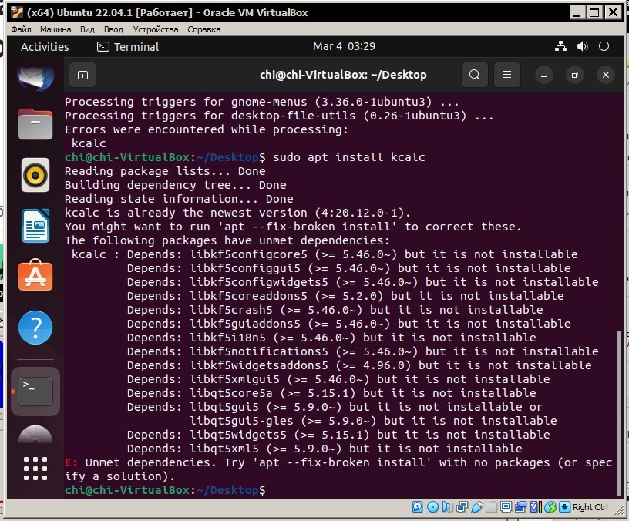Click the recording status indicator
629x521 pixels.
pos(520,507)
